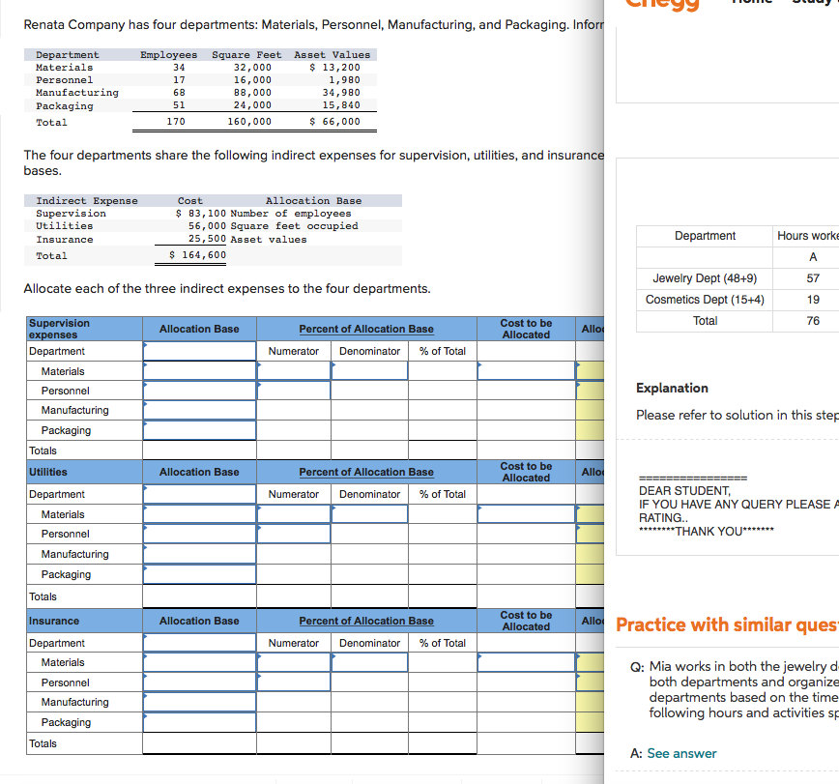Click 'Percent of Allocation Base' in Supervision section
The width and height of the screenshot is (839, 784).
click(x=366, y=329)
